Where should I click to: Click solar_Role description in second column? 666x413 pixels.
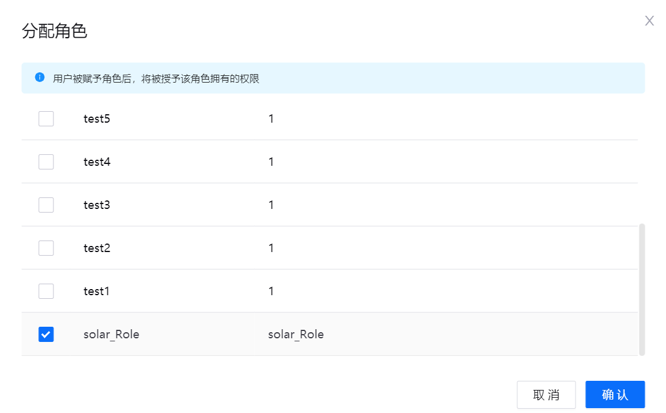tap(296, 334)
